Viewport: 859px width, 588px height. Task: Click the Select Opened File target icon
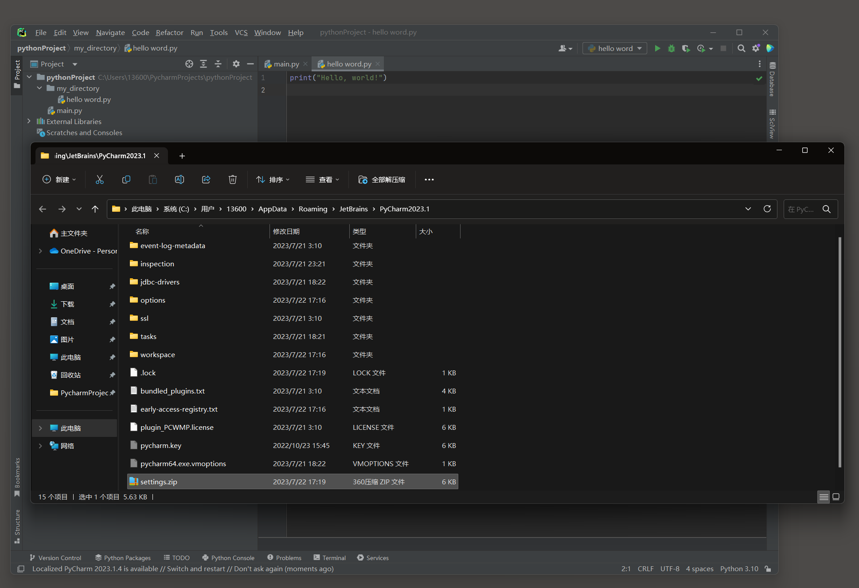tap(189, 64)
